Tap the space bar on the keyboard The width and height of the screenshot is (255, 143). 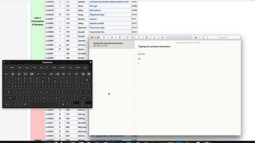point(44,104)
